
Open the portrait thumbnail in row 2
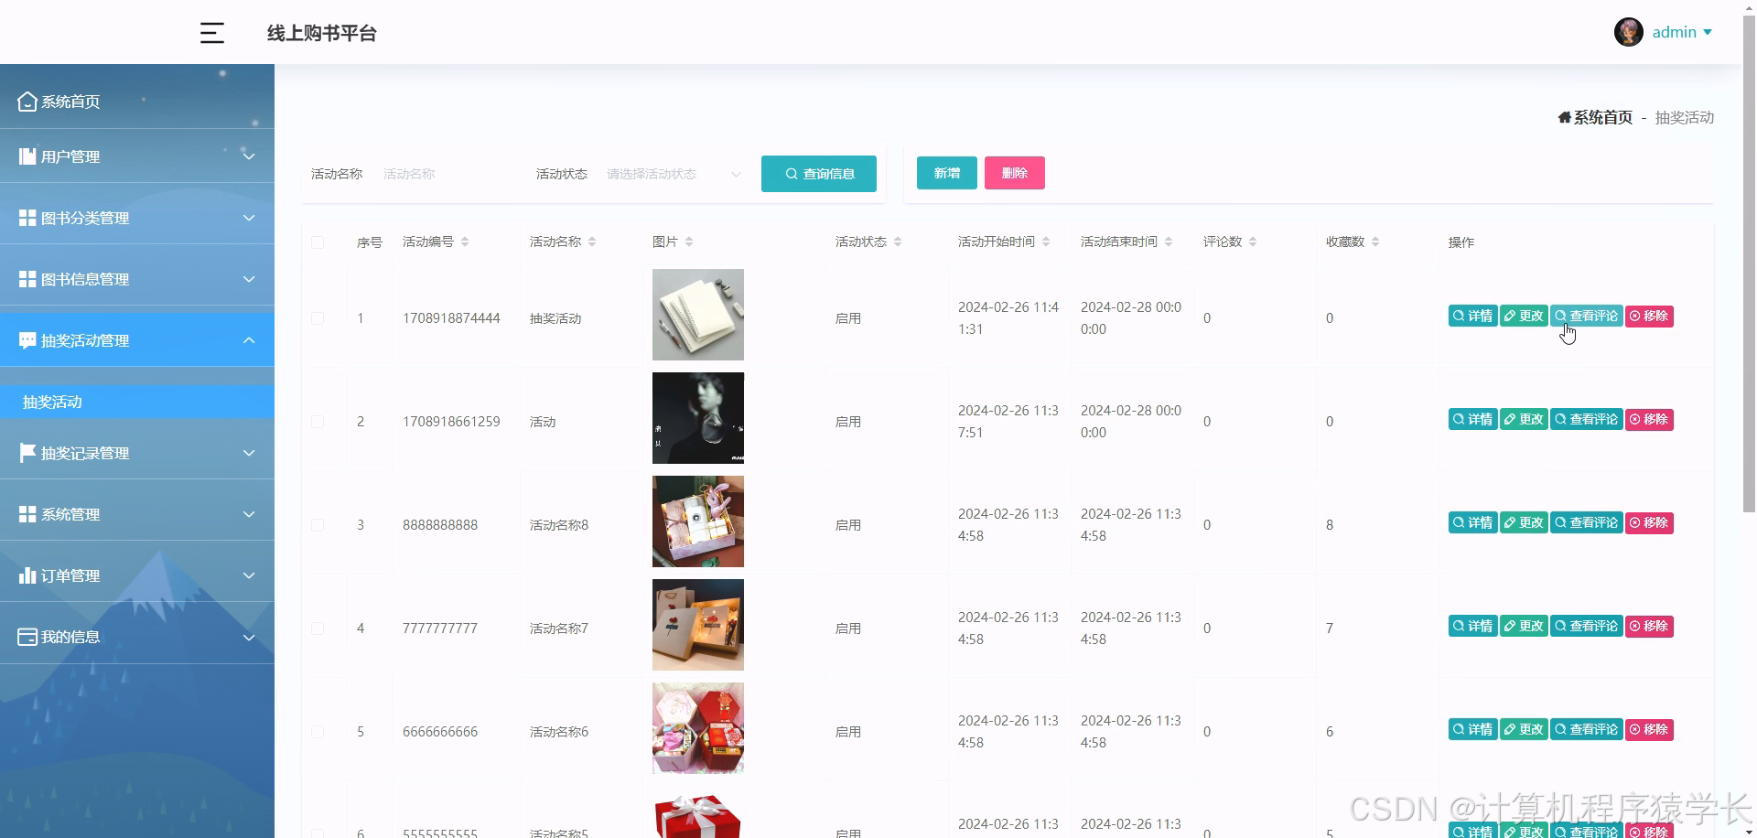point(698,418)
